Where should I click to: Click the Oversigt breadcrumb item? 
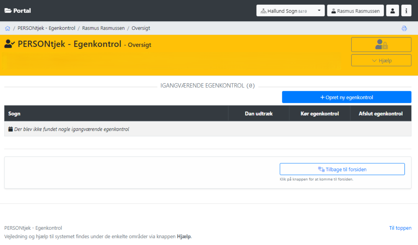(x=141, y=28)
